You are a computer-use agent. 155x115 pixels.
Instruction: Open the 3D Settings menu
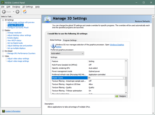tap(28, 7)
